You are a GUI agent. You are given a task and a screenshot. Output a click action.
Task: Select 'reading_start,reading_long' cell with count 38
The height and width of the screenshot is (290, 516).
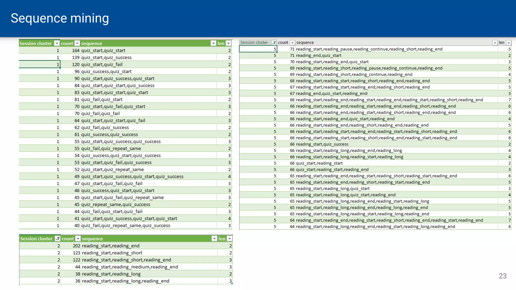pos(149,274)
